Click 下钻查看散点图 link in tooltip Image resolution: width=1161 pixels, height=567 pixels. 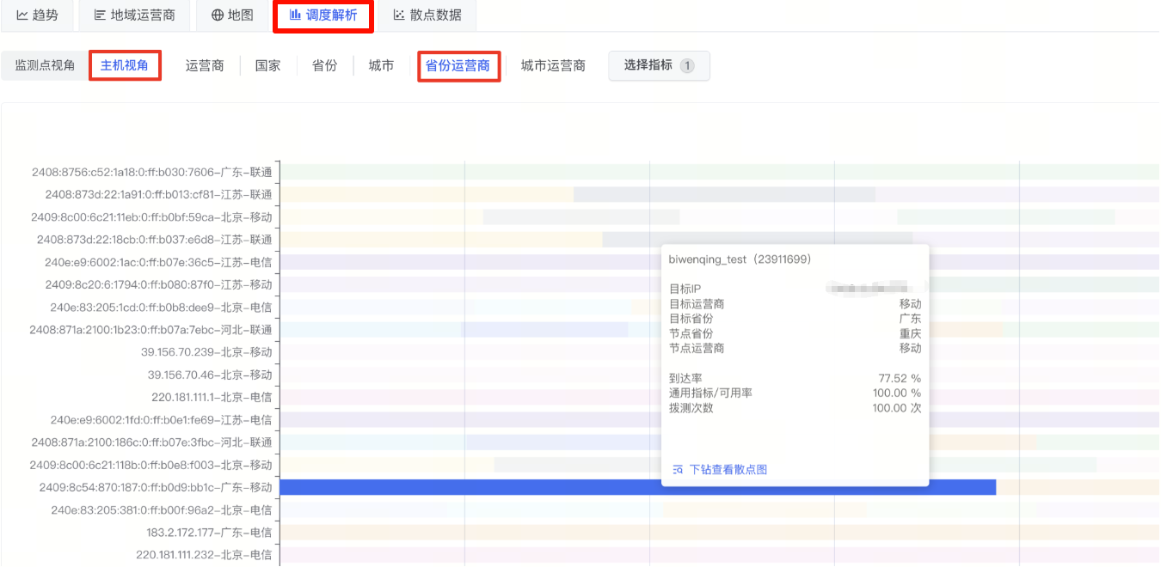[x=728, y=470]
